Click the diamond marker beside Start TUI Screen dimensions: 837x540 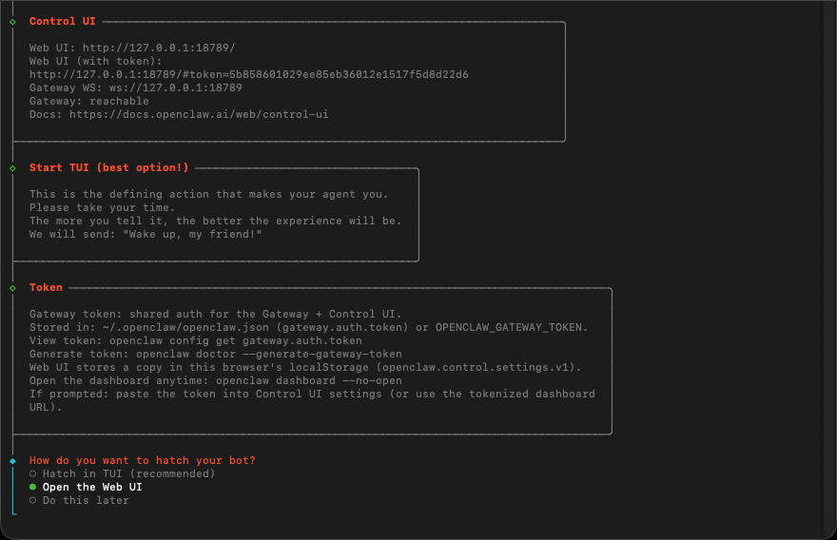pyautogui.click(x=12, y=168)
